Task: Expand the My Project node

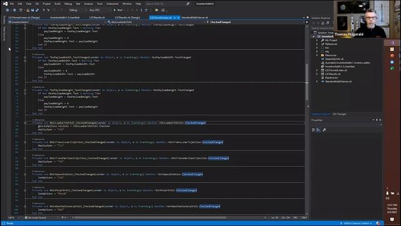Action: tap(317, 40)
